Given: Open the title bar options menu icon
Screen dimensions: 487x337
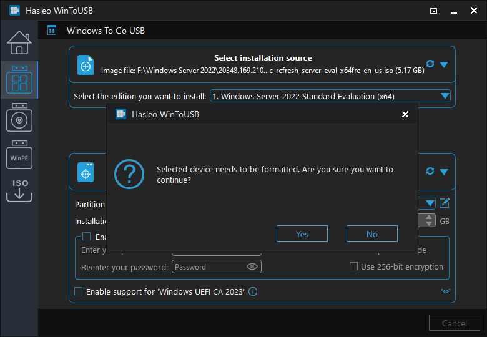Looking at the screenshot, I should click(433, 11).
